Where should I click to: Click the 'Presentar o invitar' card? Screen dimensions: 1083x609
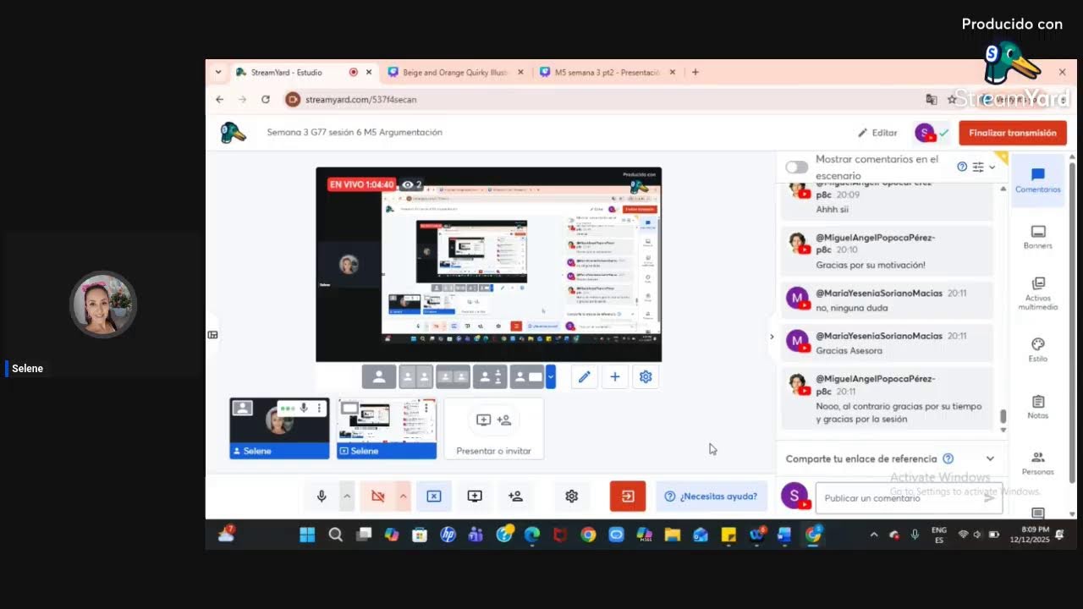coord(494,429)
